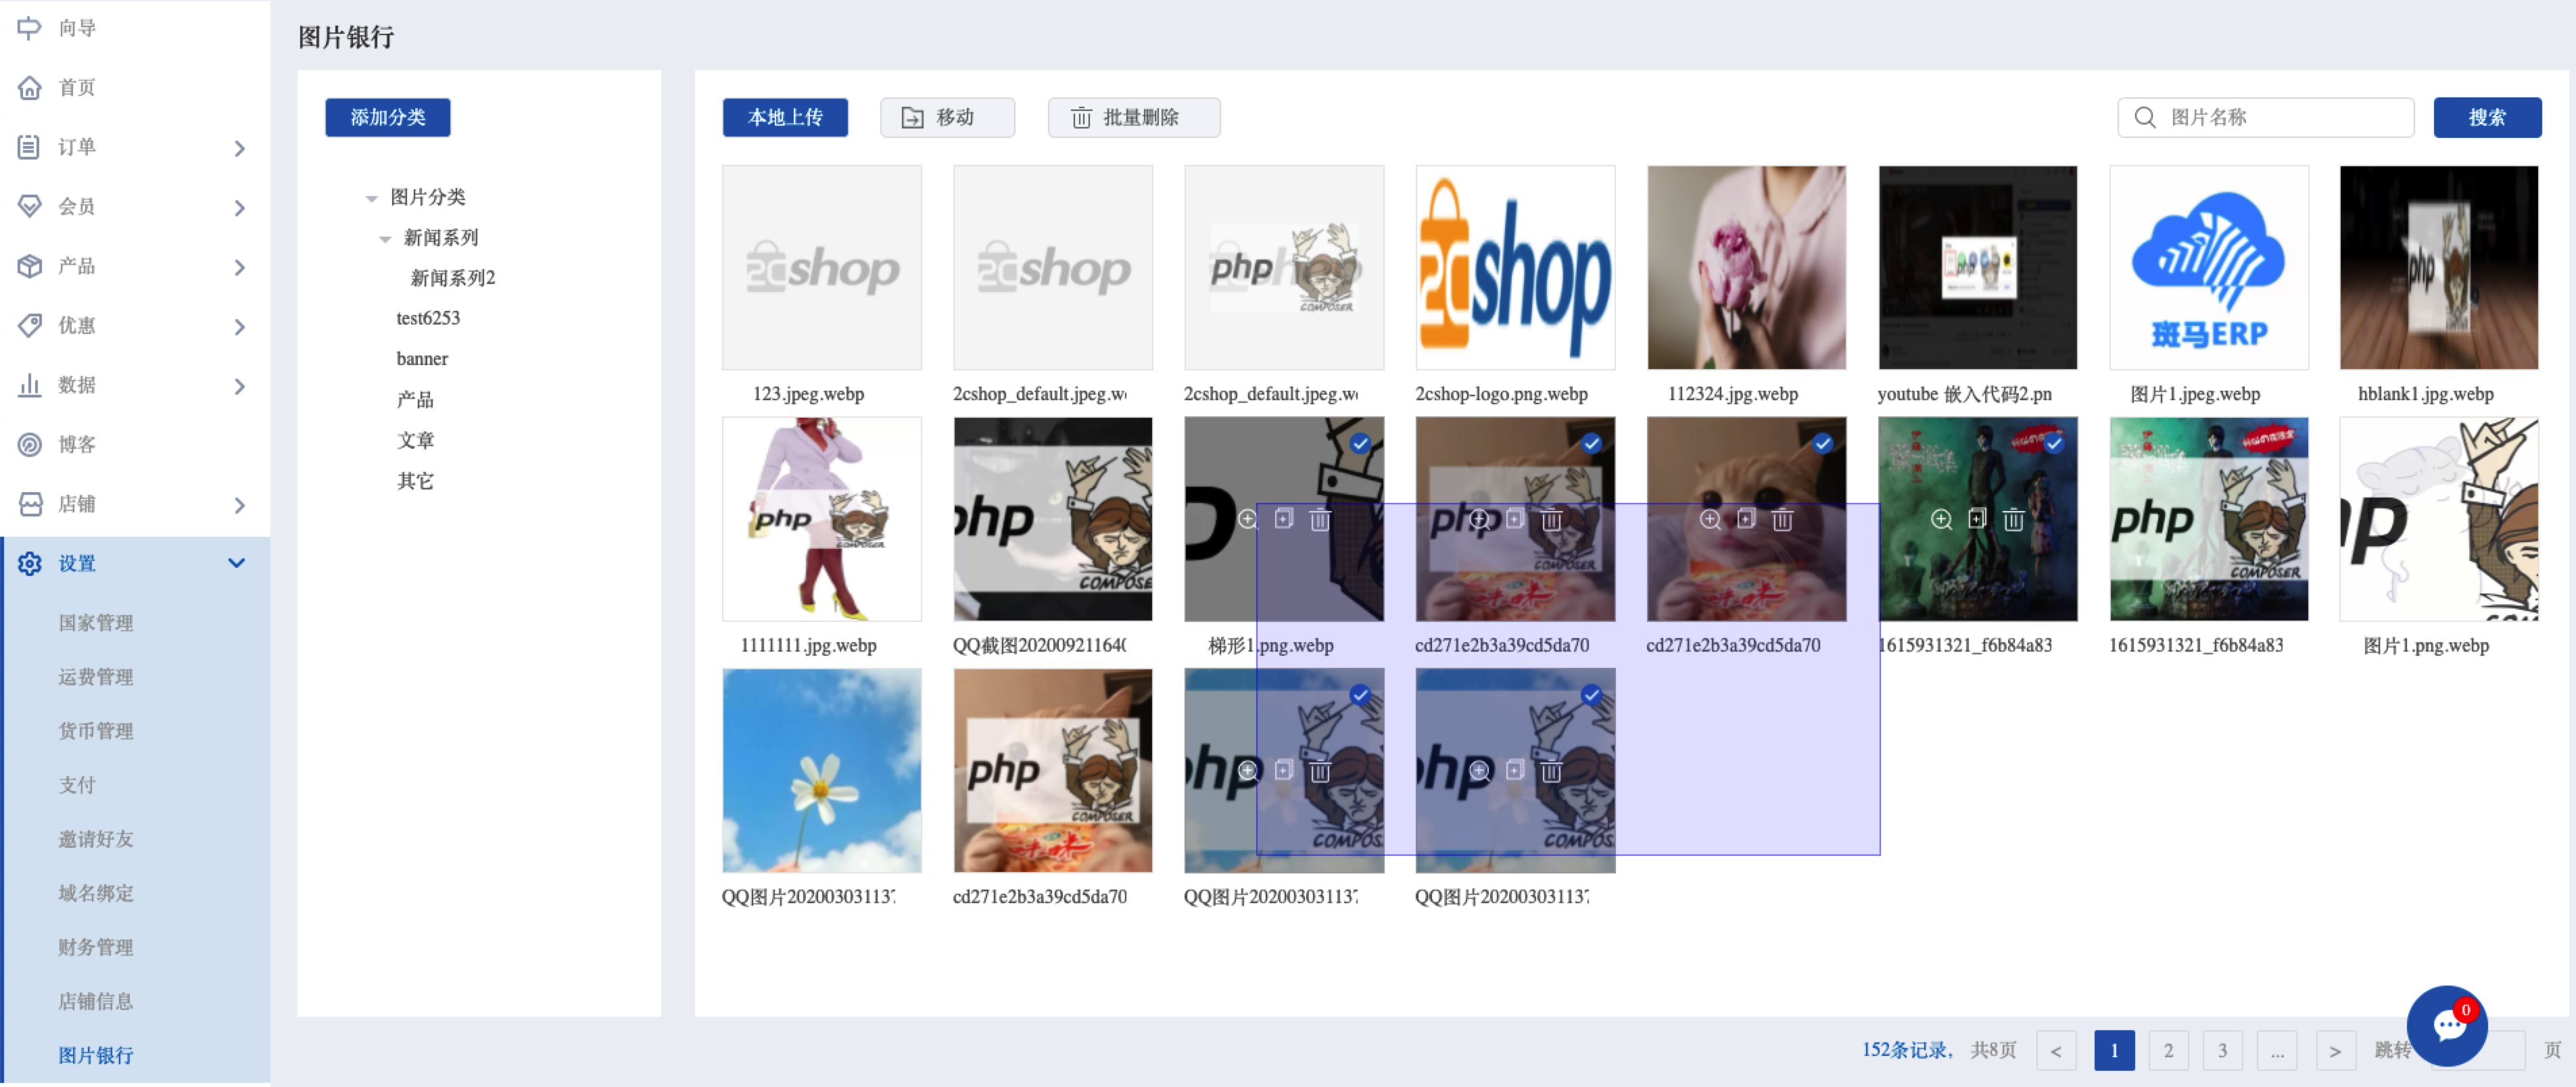The height and width of the screenshot is (1087, 2576).
Task: Open 运费管理 submenu item
Action: coord(96,677)
